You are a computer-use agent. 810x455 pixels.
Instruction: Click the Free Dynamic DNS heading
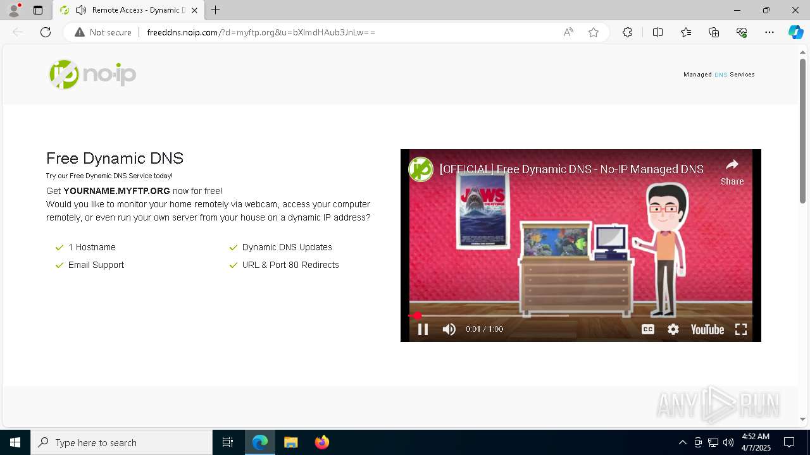(x=115, y=158)
